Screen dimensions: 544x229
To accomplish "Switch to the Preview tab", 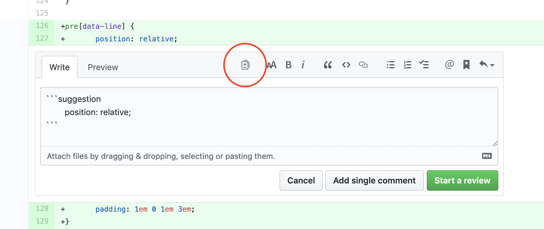I will click(x=103, y=67).
